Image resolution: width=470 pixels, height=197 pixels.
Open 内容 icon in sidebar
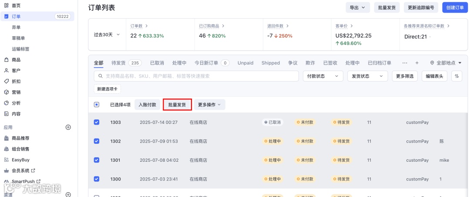[6, 114]
